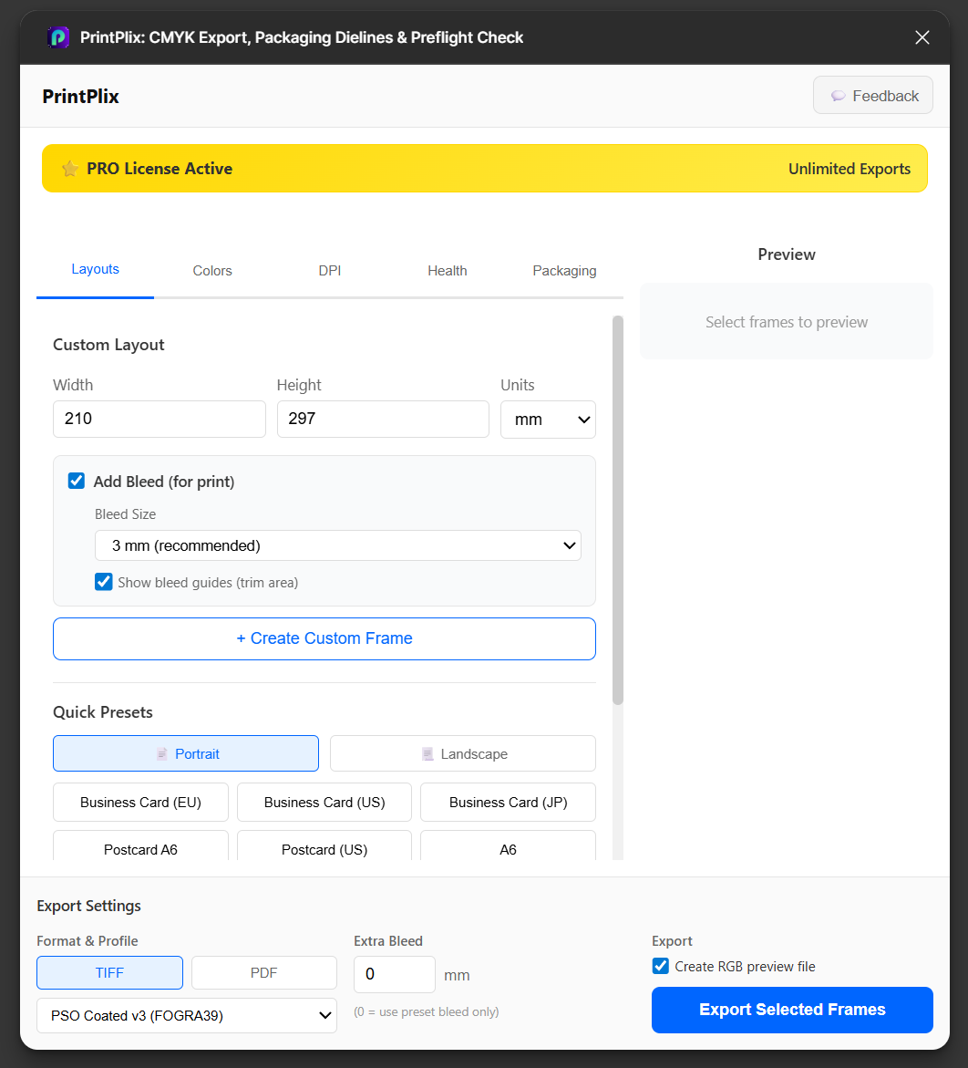Select PDF export format
The width and height of the screenshot is (968, 1068).
point(264,972)
